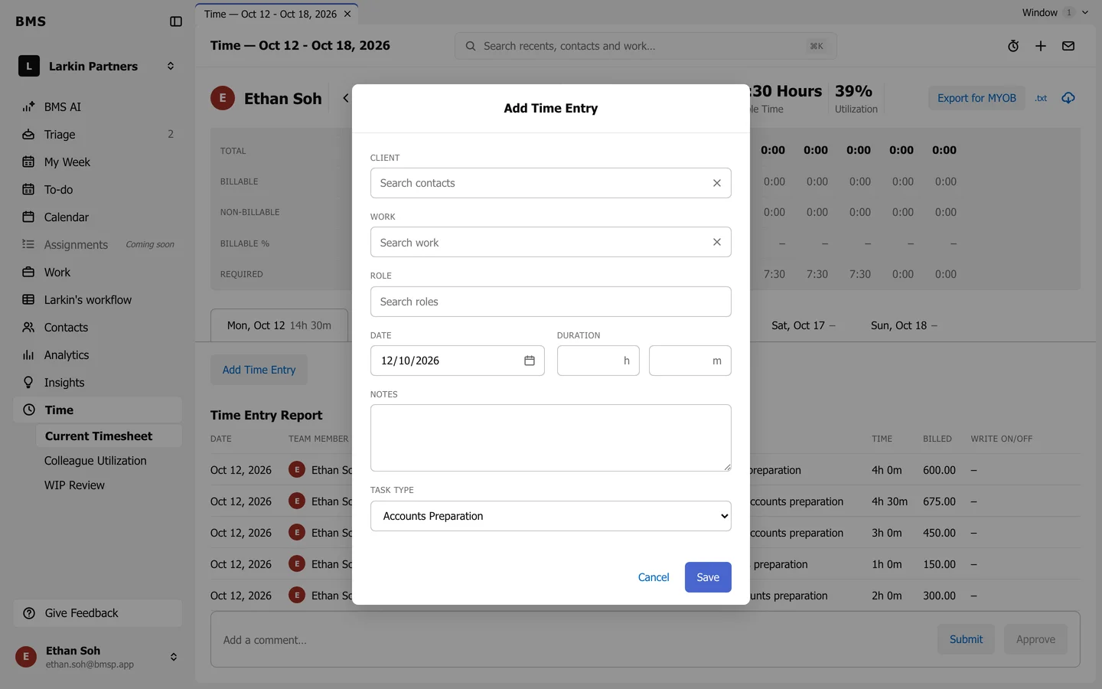This screenshot has height=689, width=1102.
Task: Go to Contacts in the sidebar
Action: tap(97, 328)
